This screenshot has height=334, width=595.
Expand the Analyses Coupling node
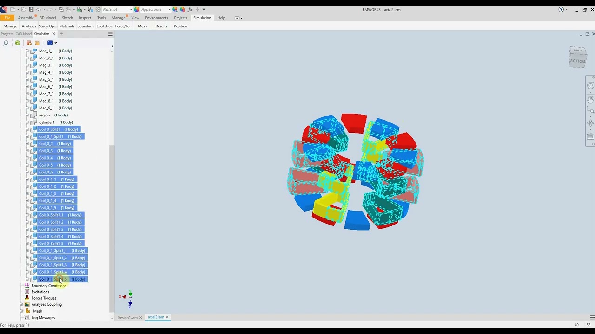click(x=21, y=304)
